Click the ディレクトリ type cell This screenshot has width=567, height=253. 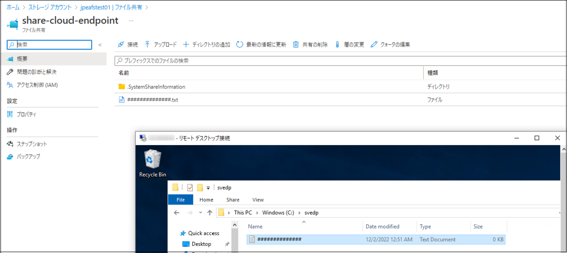438,87
